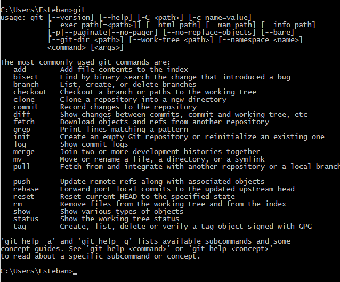
Task: Click the 'grep' command name
Action: click(22, 130)
